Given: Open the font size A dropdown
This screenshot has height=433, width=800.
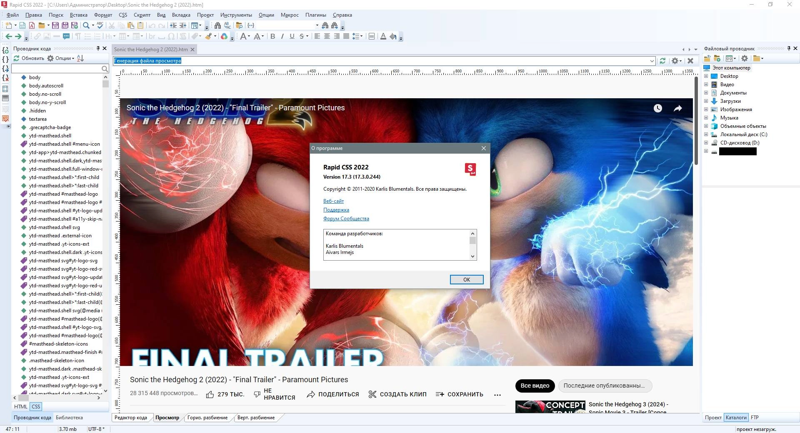Looking at the screenshot, I should click(x=245, y=36).
